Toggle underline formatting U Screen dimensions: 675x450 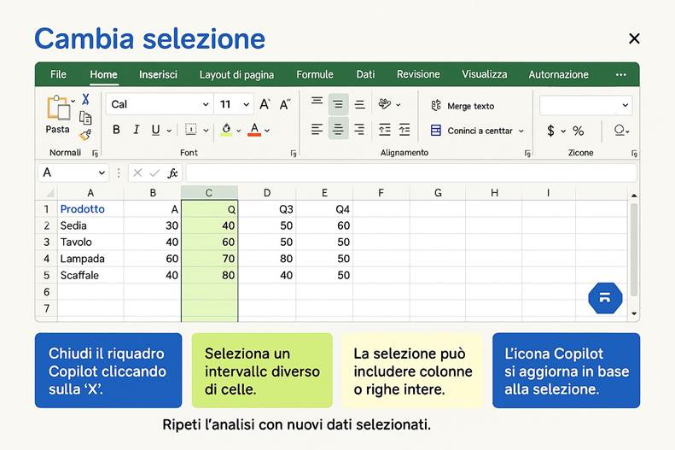click(x=155, y=130)
